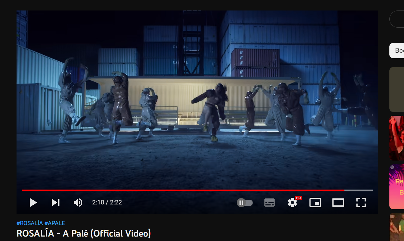Go full screen with the corner-brackets icon
This screenshot has width=404, height=241.
point(361,203)
